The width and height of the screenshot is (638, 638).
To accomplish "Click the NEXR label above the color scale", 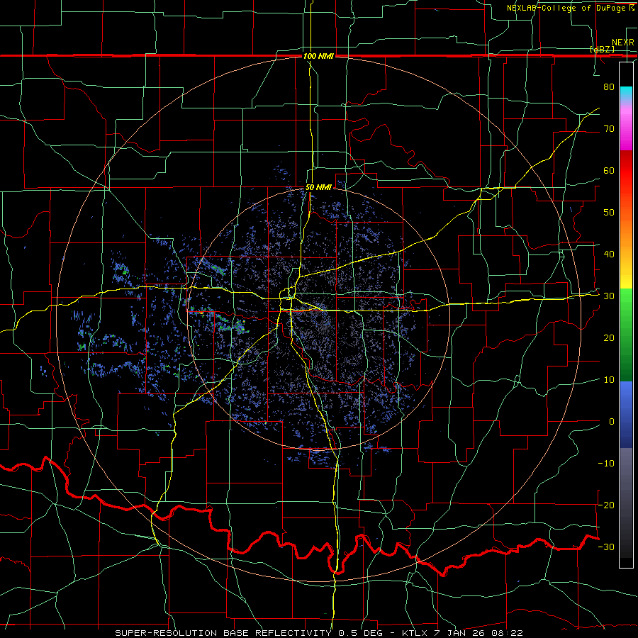I will (x=622, y=43).
